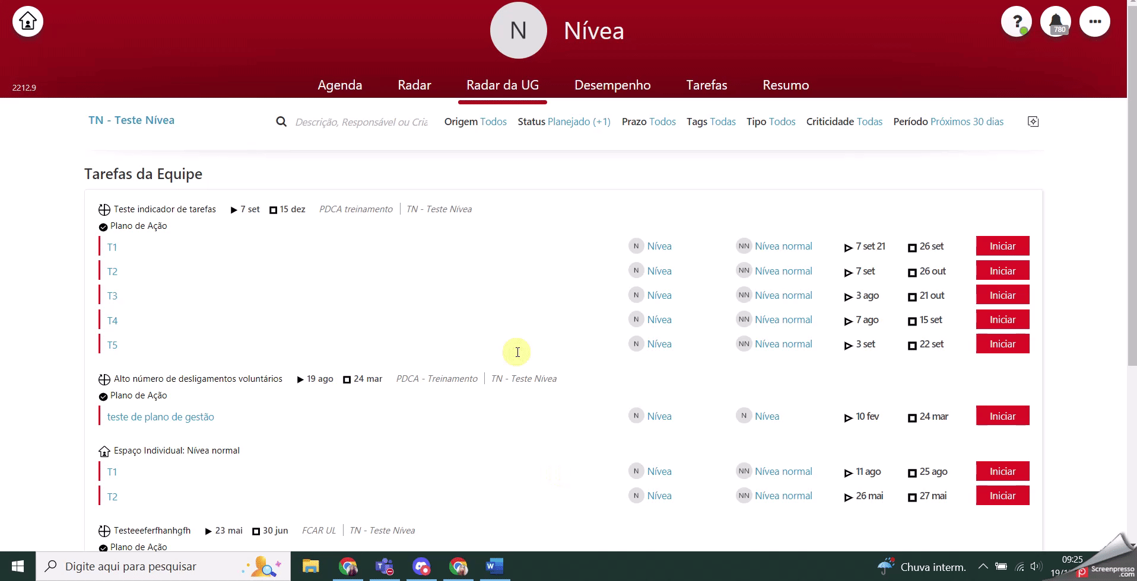Click the search magnifier icon
This screenshot has width=1137, height=581.
pos(281,122)
